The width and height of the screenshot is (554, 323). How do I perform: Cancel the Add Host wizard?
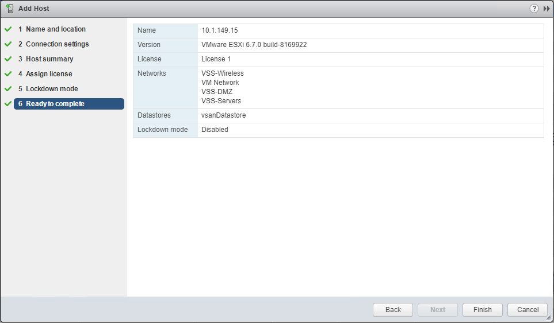[x=528, y=310]
